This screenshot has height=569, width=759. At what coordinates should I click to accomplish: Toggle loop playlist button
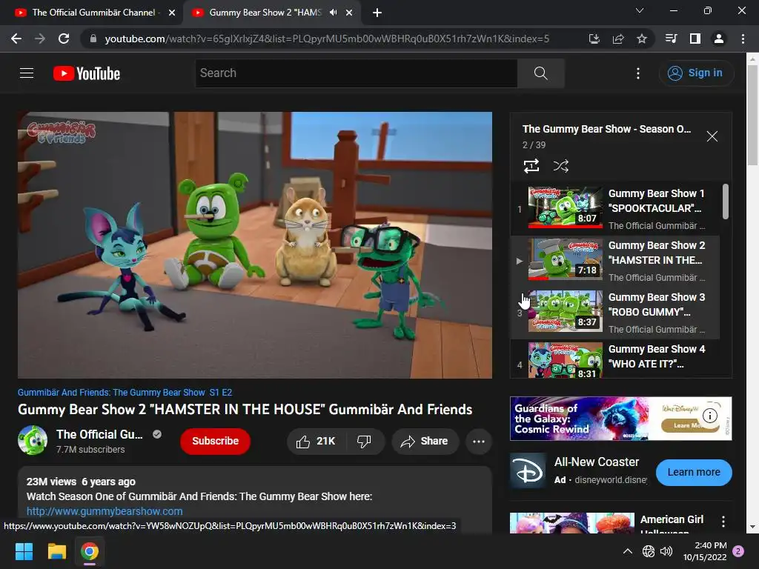pyautogui.click(x=531, y=166)
